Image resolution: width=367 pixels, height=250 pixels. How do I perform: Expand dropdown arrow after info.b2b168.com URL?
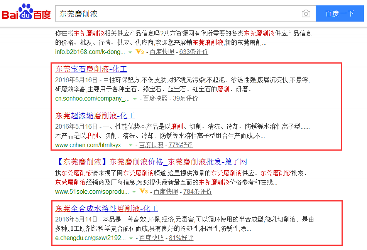coord(130,52)
